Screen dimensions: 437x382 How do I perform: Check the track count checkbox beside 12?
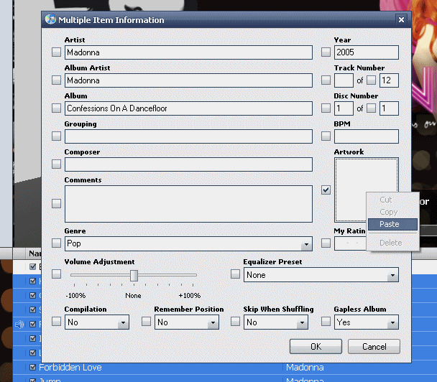click(371, 80)
